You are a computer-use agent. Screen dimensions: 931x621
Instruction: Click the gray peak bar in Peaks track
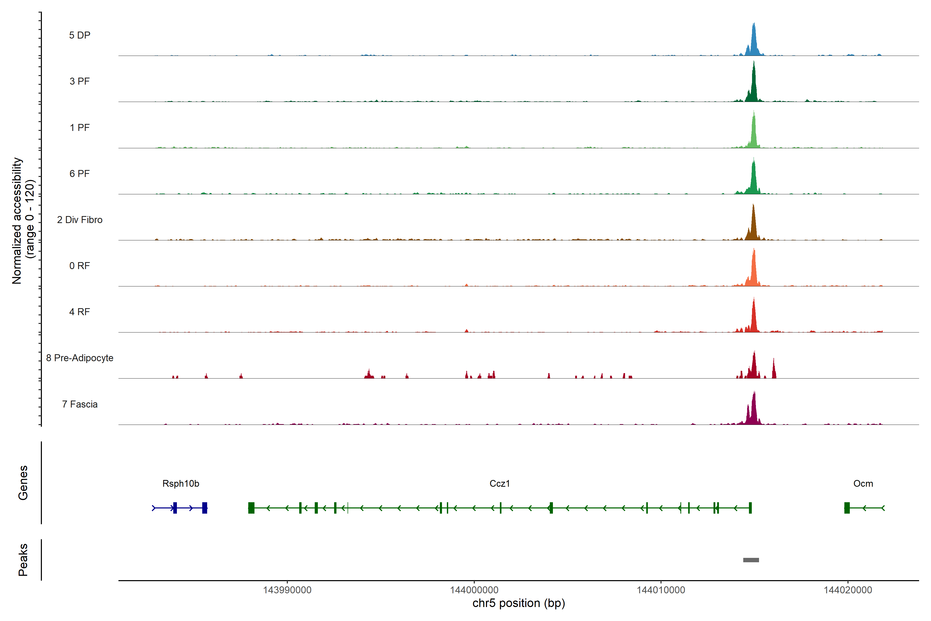pos(751,560)
